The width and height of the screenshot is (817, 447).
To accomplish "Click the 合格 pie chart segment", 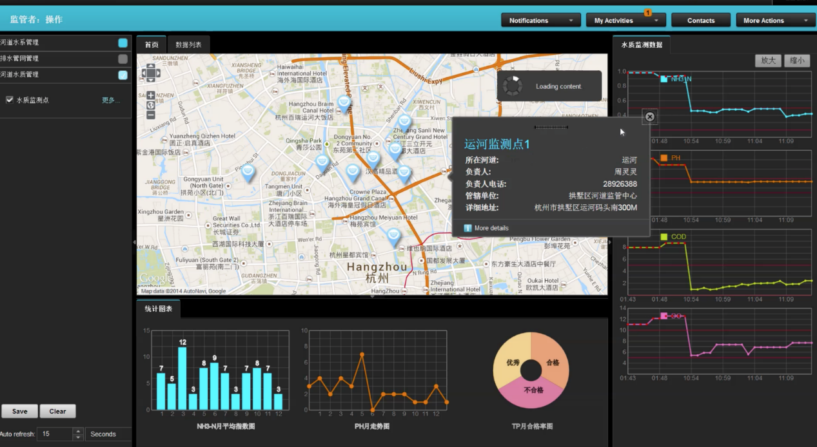I will [551, 361].
